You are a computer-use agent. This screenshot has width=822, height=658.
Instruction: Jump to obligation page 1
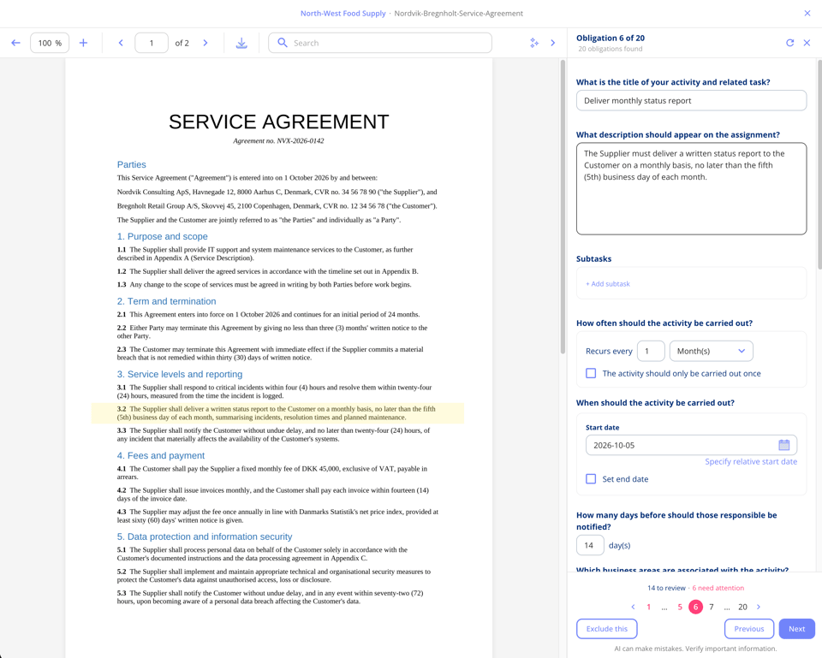click(x=648, y=607)
